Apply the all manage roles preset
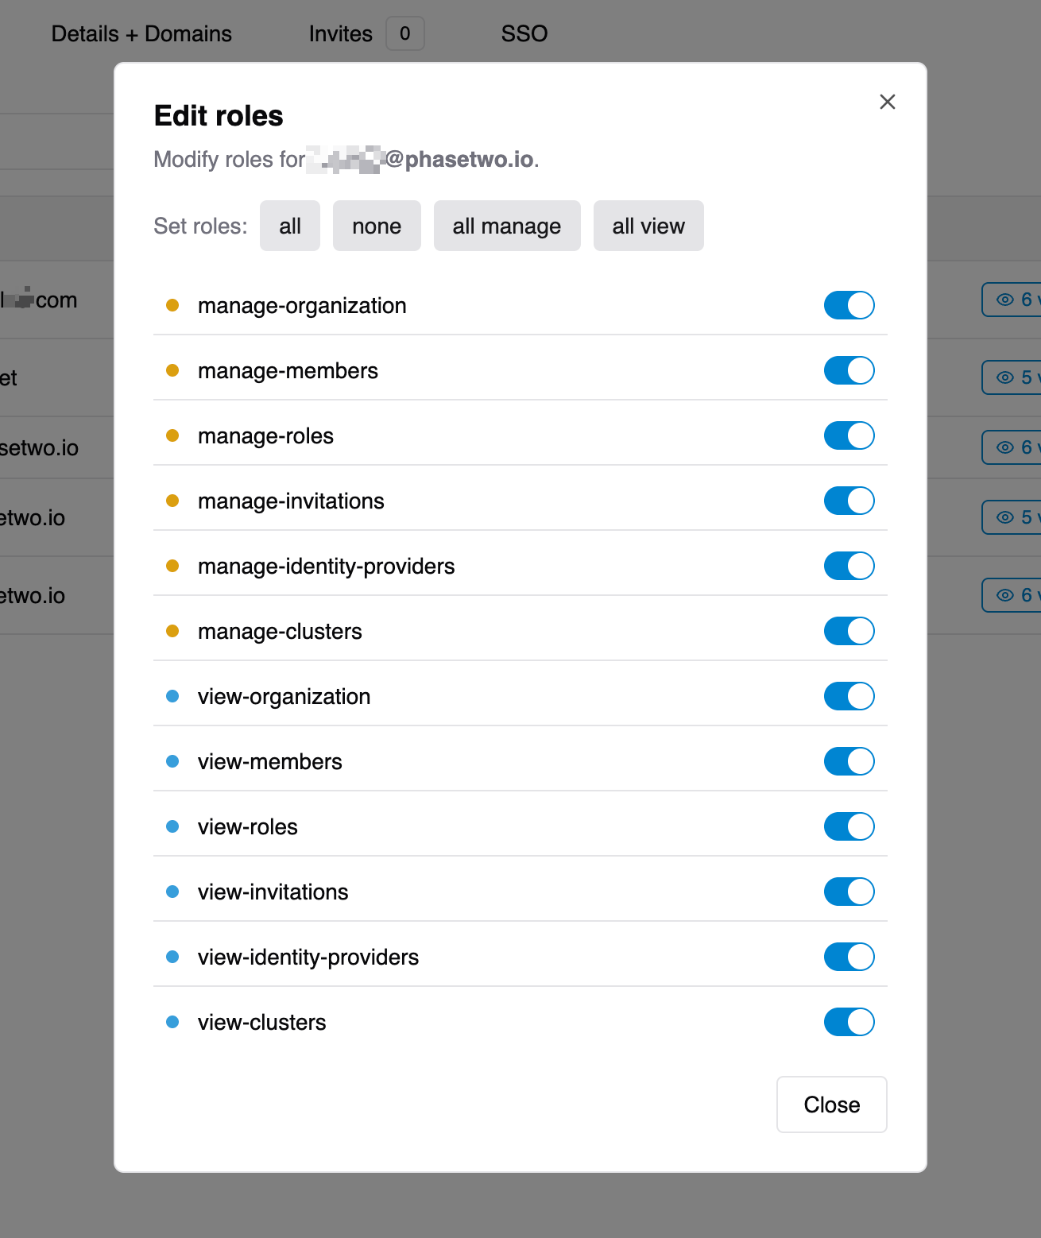The height and width of the screenshot is (1238, 1041). point(507,226)
